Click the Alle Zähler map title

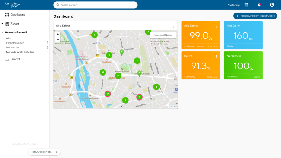63,25
